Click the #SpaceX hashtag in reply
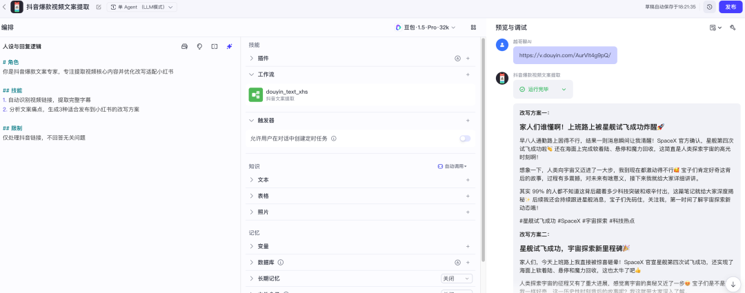This screenshot has width=745, height=293. tap(568, 221)
